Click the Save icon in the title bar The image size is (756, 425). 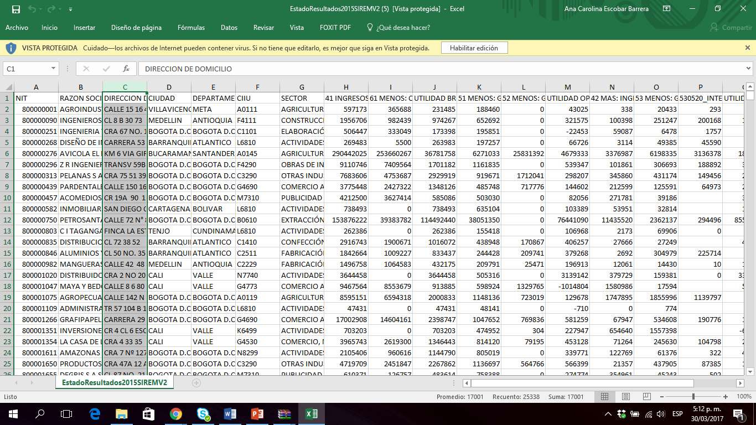click(x=15, y=9)
